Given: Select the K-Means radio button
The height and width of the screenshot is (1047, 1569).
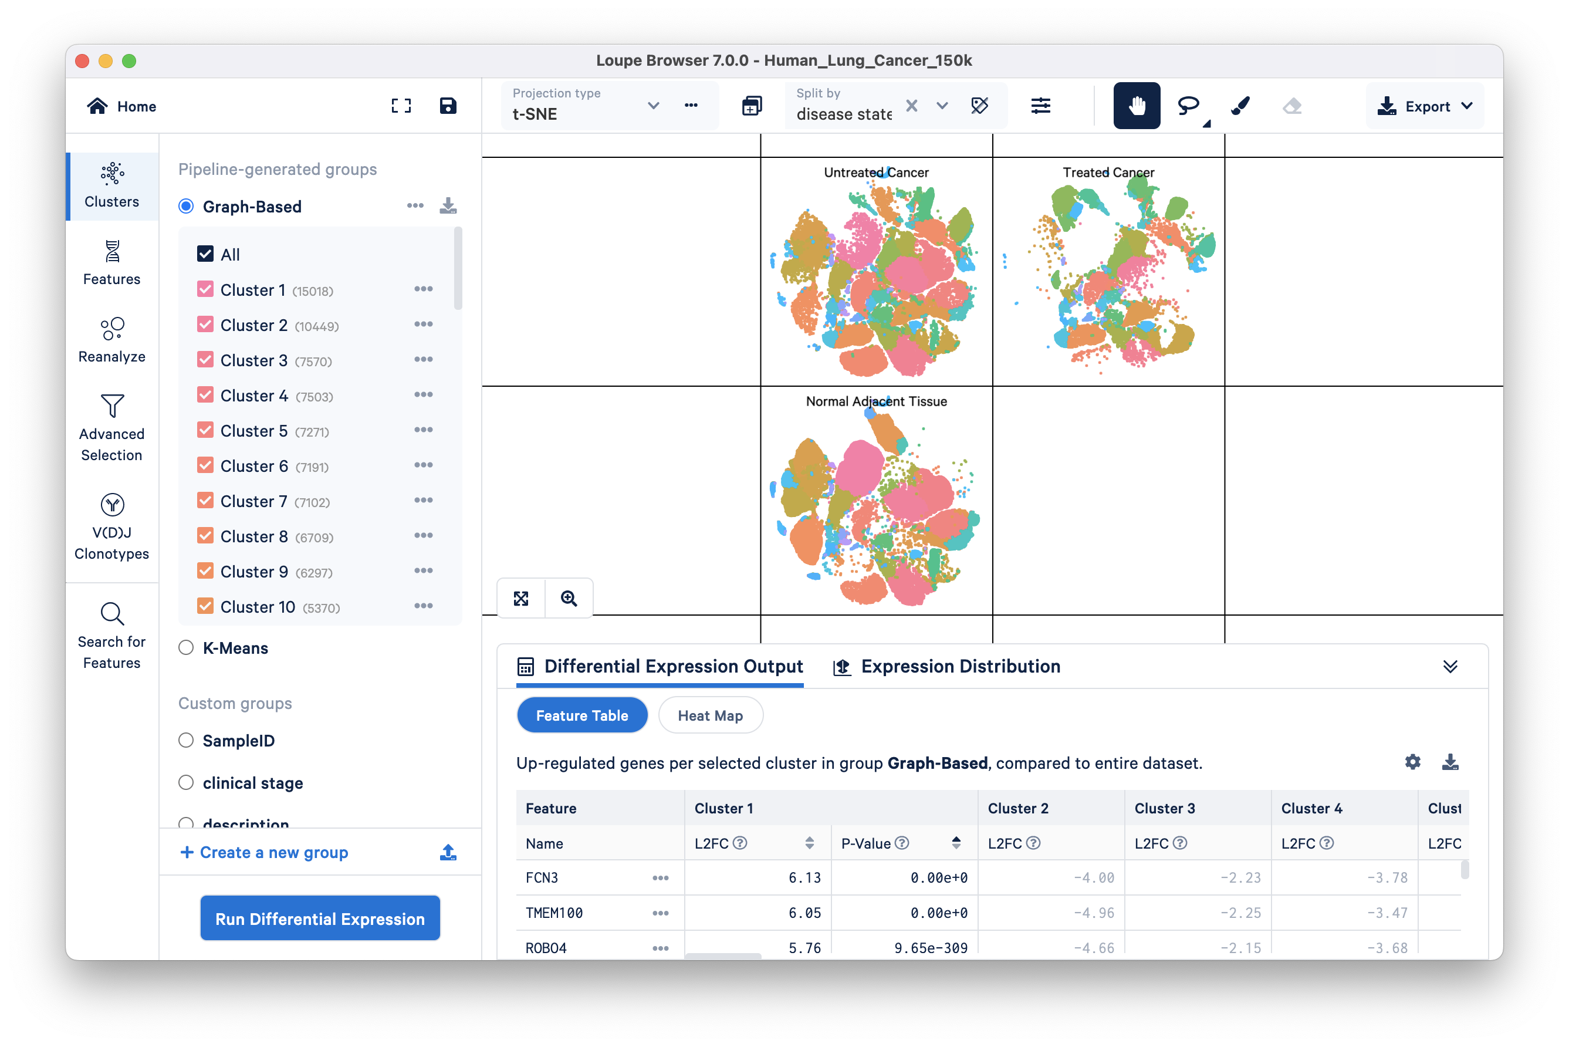Looking at the screenshot, I should [x=186, y=648].
